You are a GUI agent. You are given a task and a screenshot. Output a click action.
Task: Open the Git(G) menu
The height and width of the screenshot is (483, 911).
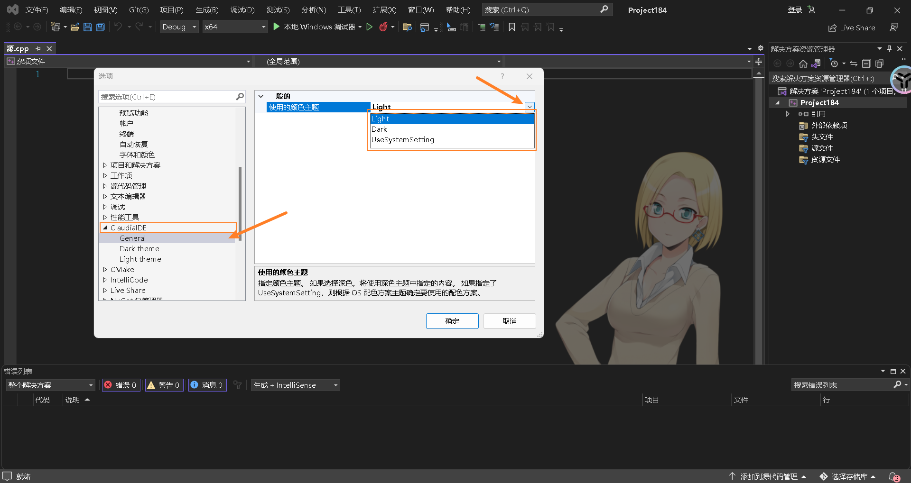point(139,9)
